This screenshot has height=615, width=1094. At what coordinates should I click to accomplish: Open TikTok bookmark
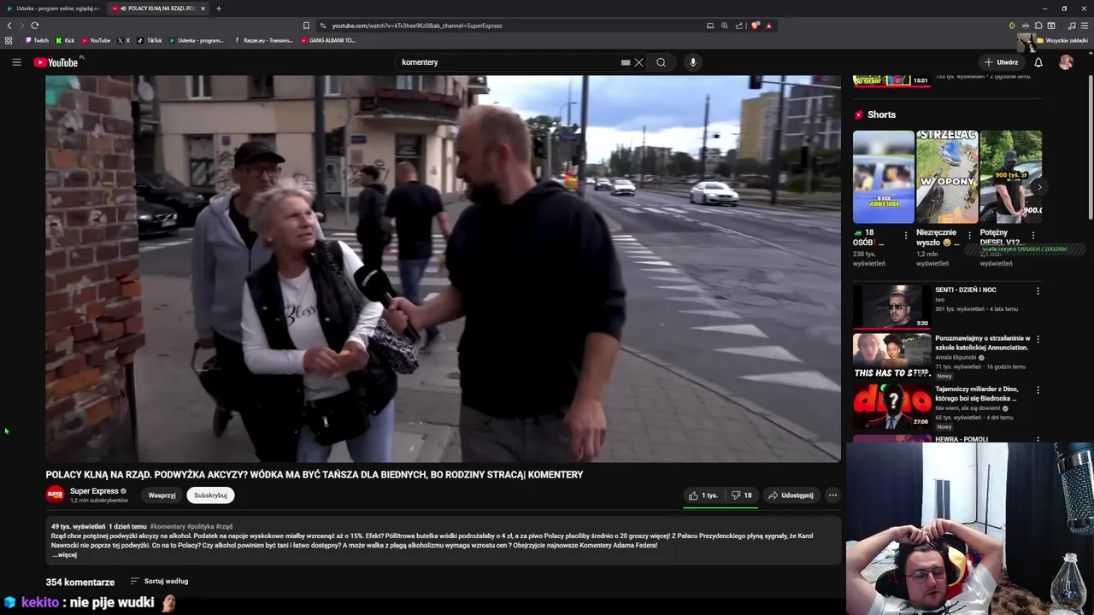pos(150,40)
